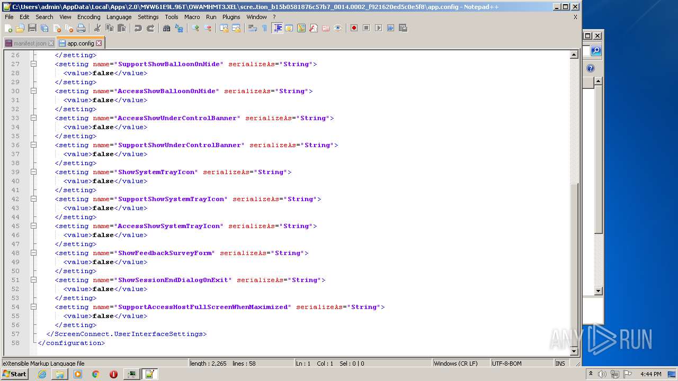
Task: Click the Stop Recording macro button
Action: (x=366, y=28)
